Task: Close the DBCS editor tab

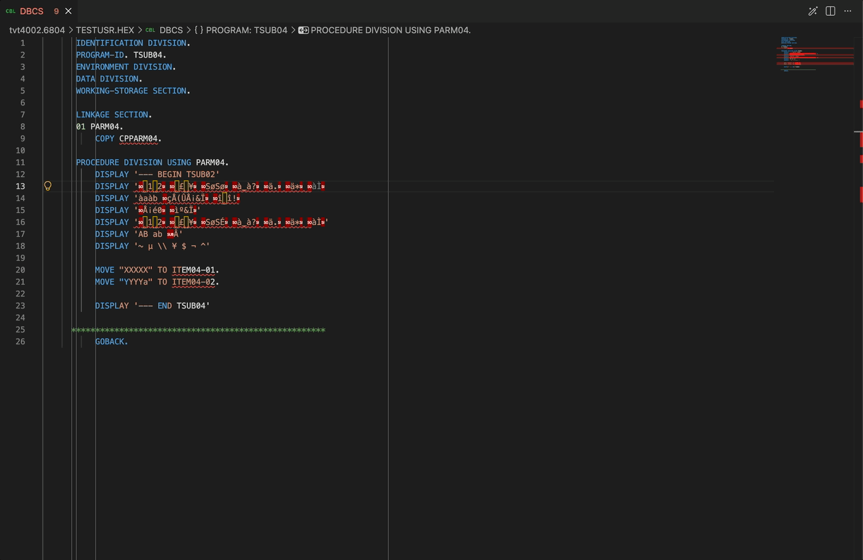Action: click(68, 11)
